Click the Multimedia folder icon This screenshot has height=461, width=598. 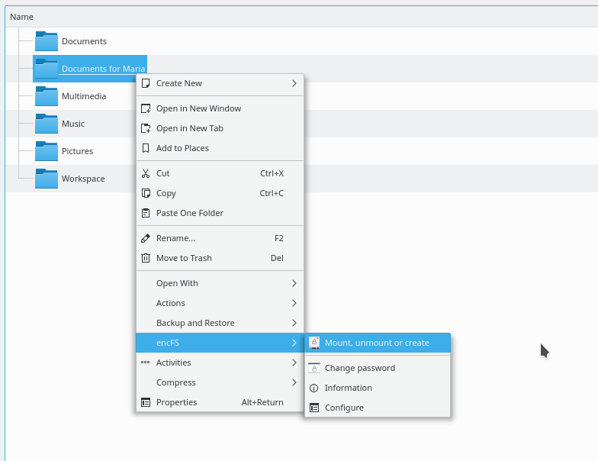click(x=46, y=96)
